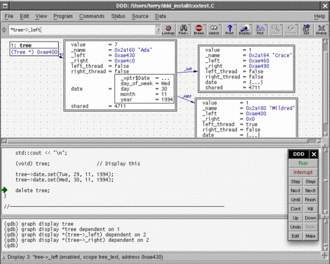The width and height of the screenshot is (330, 264).
Task: Remove display with Undisp icon
Action: pyautogui.click(x=321, y=30)
